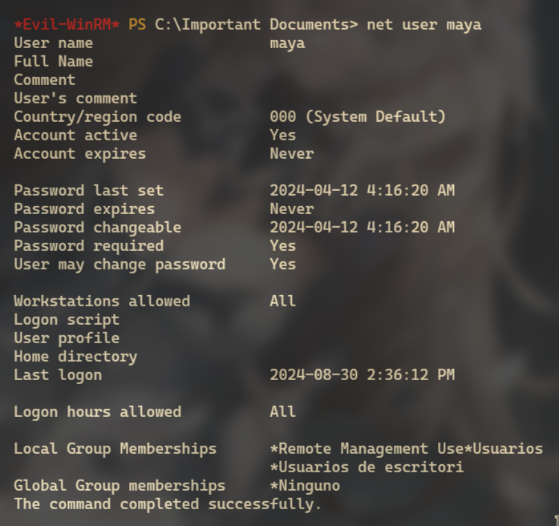Screen dimensions: 559x526
Task: Click the 'User may change password' Yes value
Action: [283, 265]
